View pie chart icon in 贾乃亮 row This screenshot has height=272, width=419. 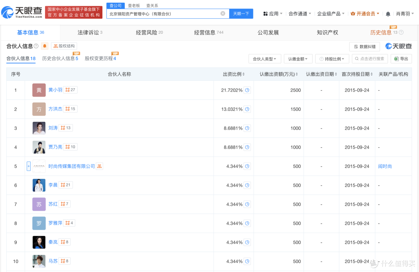tap(247, 147)
